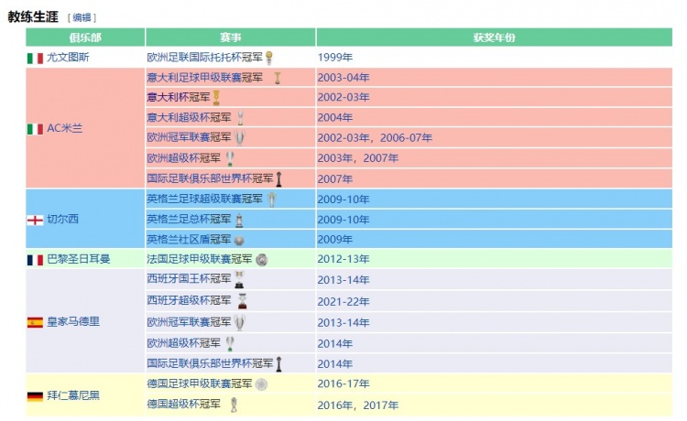Viewport: 687px width, 421px height.
Task: Click the Germany flag beside 拜仁慕尼黑
Action: (x=35, y=396)
